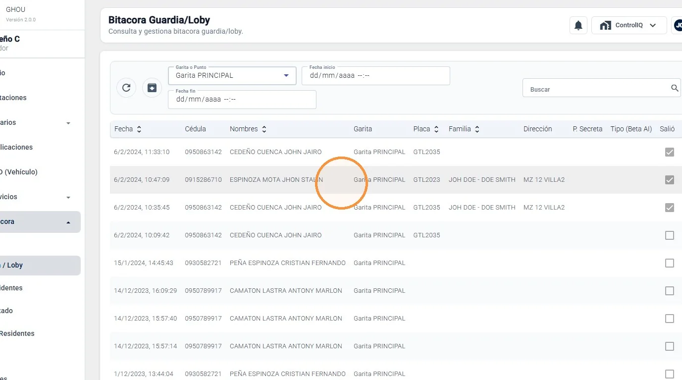Click the Dirección column header
Viewport: 682px width, 380px height.
click(x=537, y=129)
